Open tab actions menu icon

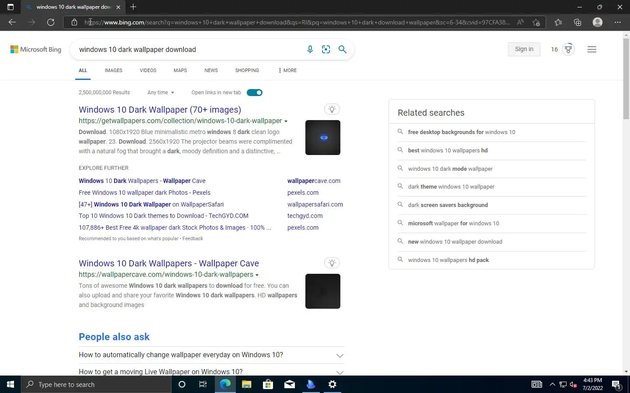[10, 7]
